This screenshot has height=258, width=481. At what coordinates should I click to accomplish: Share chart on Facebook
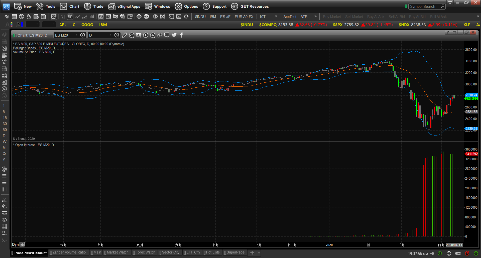click(181, 35)
